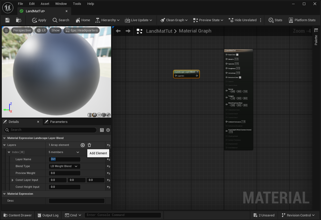Viewport: 321px width, 220px height.
Task: Close the Details tab
Action: pos(38,122)
